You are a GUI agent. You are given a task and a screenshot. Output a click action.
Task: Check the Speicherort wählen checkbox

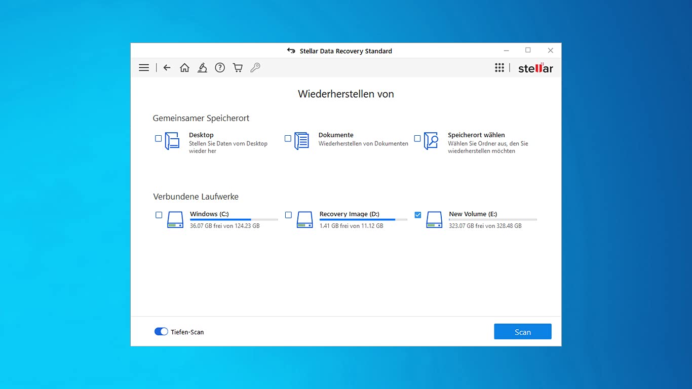point(417,138)
